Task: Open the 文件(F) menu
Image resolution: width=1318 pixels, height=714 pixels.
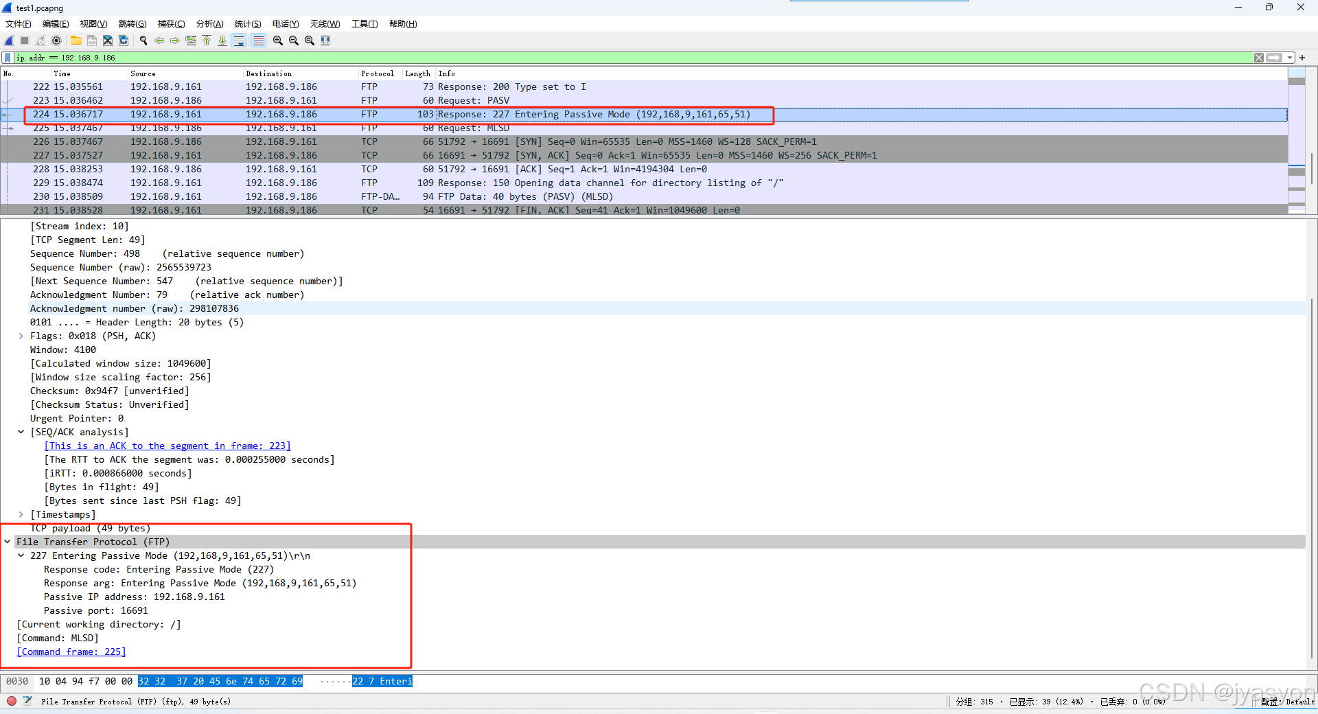Action: 17,23
